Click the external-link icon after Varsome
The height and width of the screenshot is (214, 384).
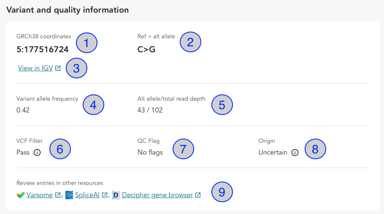pos(58,195)
